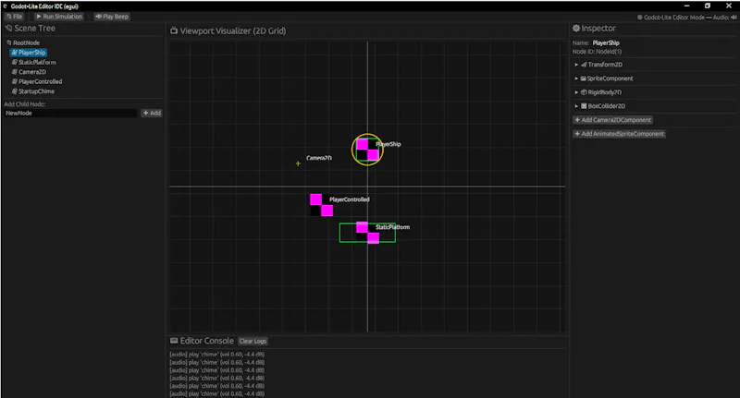Click the PlayerControlled node icon in tree

tap(15, 81)
